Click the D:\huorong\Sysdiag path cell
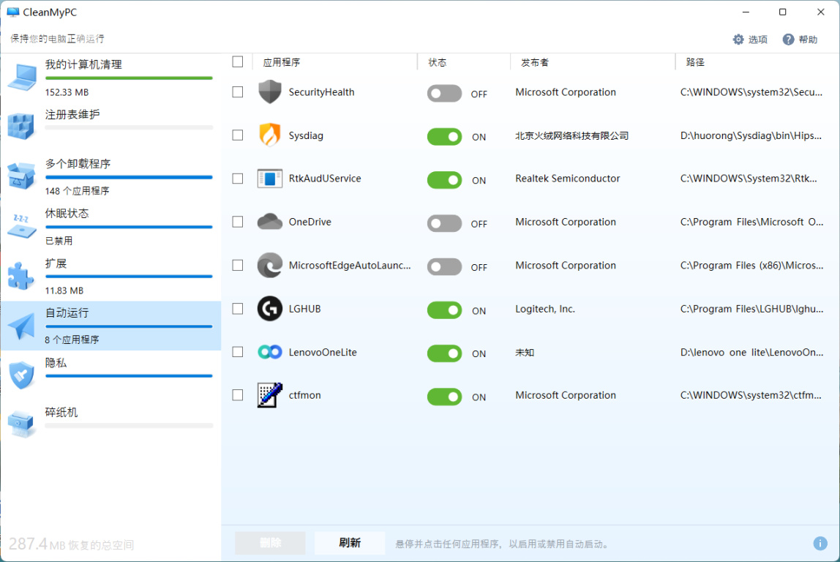Viewport: 840px width, 562px height. (751, 135)
